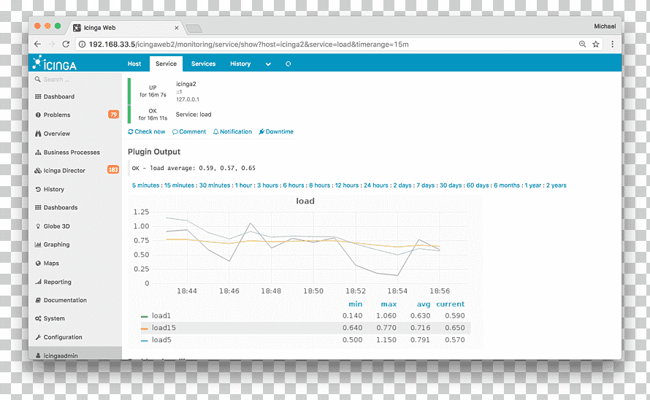650x400 pixels.
Task: Click the Documentation book icon
Action: pos(38,300)
